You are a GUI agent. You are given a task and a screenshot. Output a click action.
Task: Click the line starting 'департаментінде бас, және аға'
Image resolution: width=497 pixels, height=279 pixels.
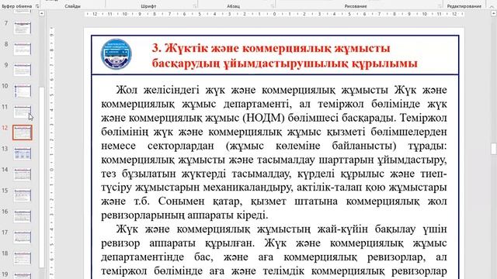click(x=274, y=257)
